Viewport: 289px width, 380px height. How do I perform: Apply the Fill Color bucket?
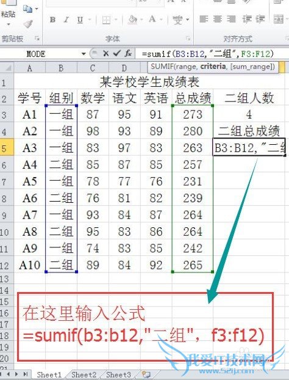(132, 20)
